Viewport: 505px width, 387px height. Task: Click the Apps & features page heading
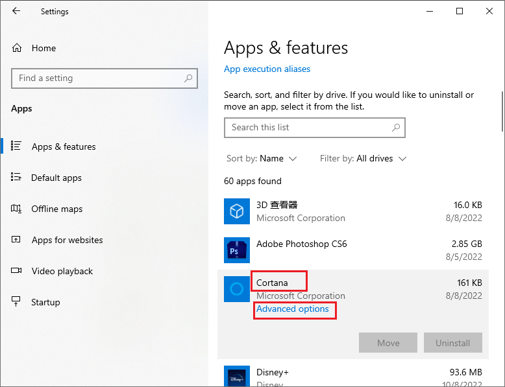(286, 48)
